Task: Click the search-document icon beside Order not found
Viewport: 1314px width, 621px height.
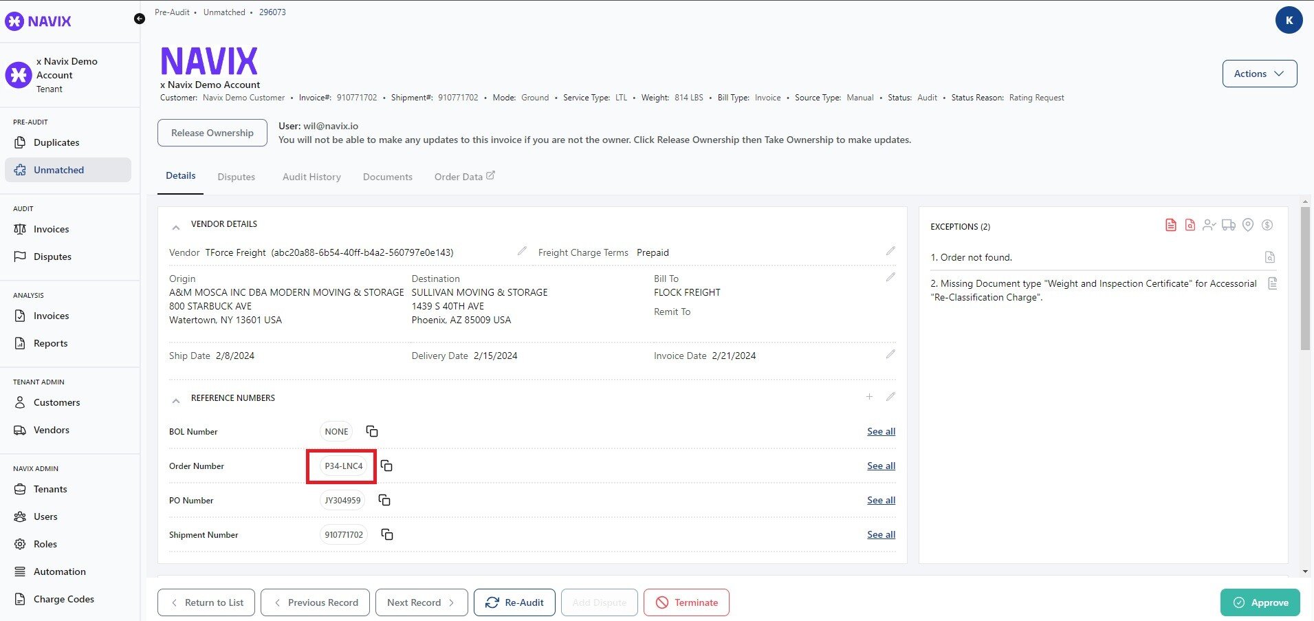Action: point(1270,257)
